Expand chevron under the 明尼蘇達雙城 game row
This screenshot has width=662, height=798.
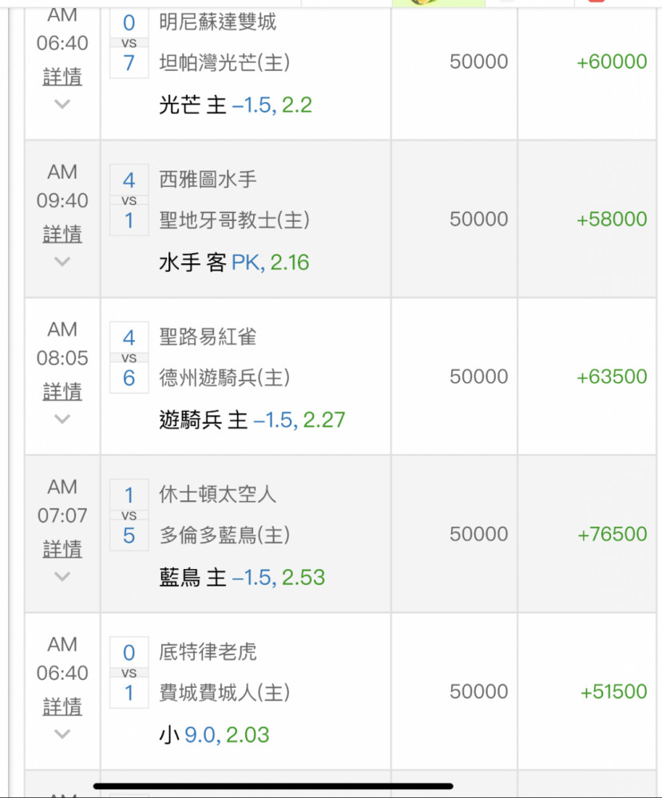pyautogui.click(x=62, y=104)
